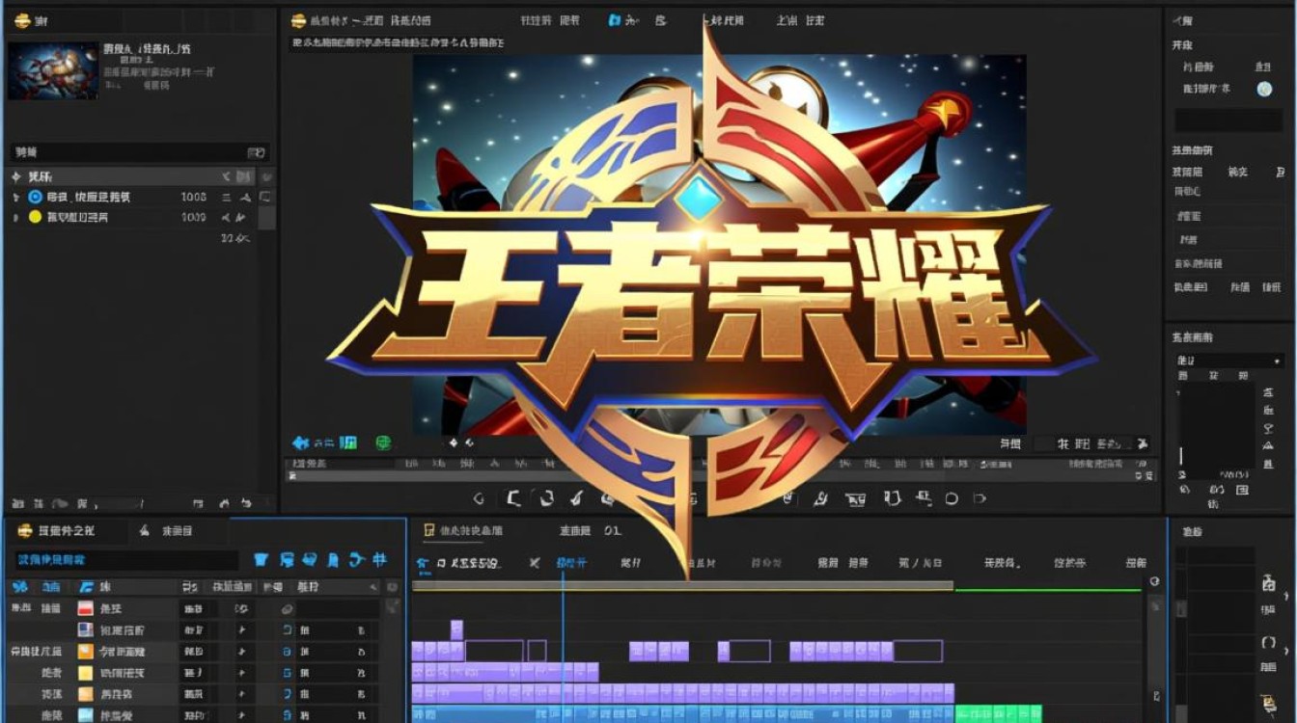Click the 01 label beside the timeline tab
Screen dimensions: 1297x723
pyautogui.click(x=612, y=531)
